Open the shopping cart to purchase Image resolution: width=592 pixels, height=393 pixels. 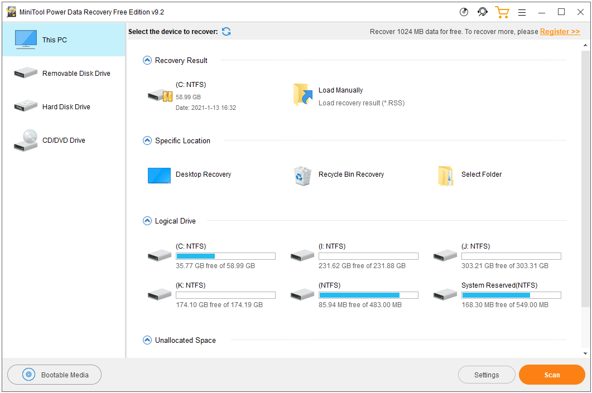[x=502, y=12]
